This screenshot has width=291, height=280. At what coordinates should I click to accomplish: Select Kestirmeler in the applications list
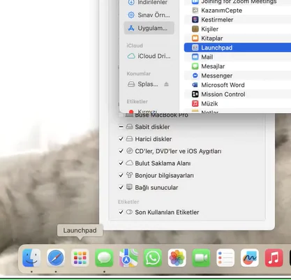pyautogui.click(x=237, y=20)
